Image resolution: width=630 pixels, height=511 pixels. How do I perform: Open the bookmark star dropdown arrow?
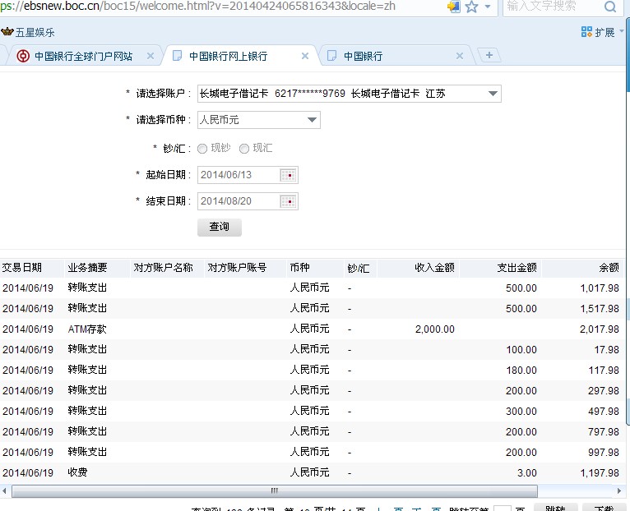[x=487, y=7]
